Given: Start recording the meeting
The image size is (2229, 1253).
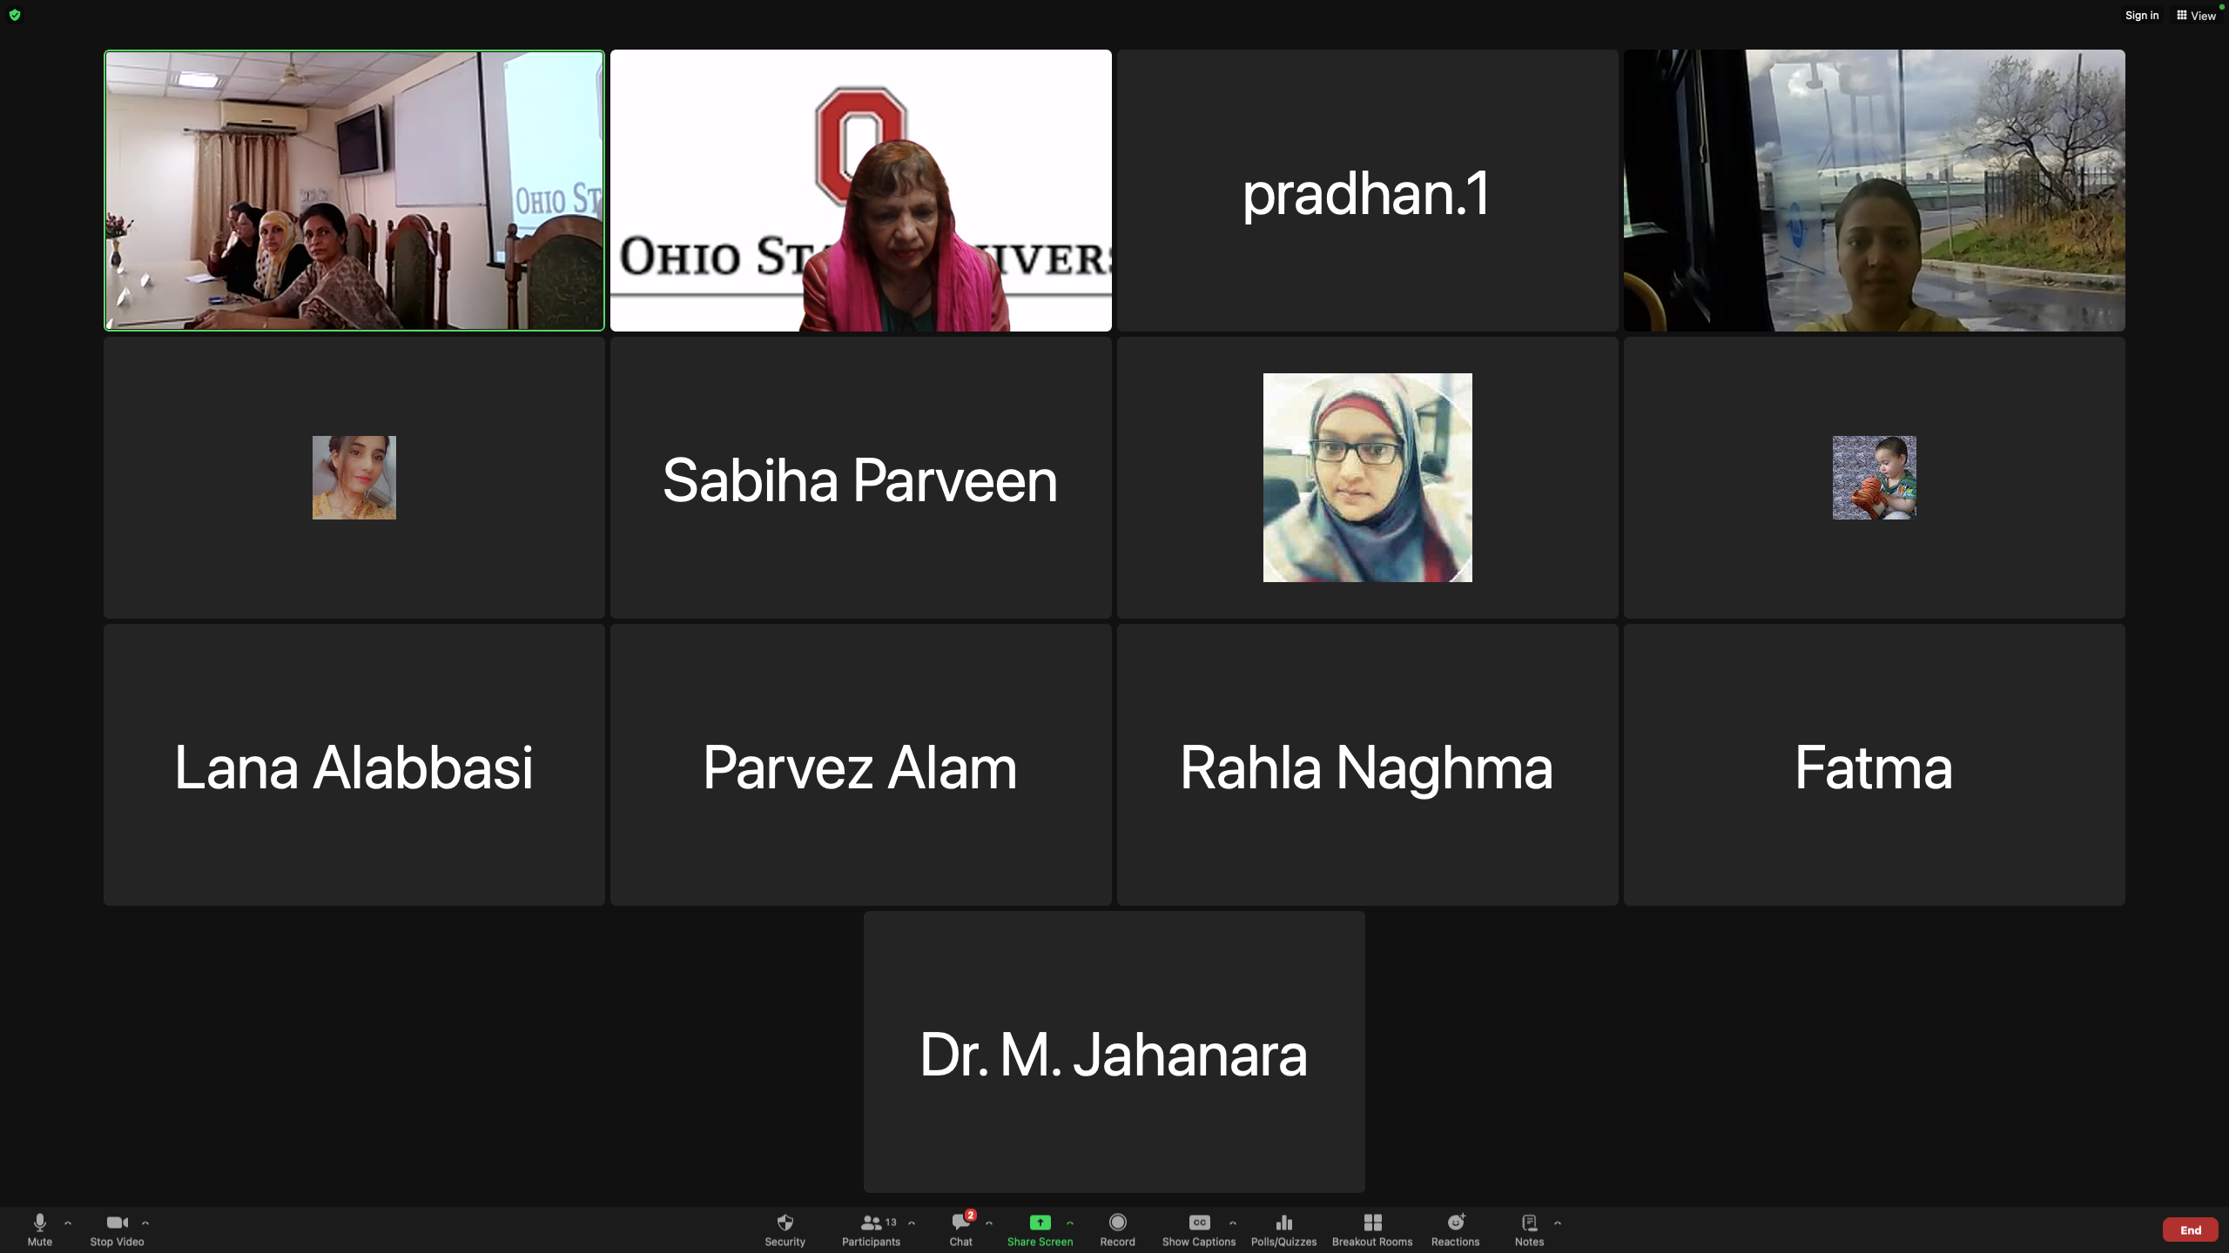Looking at the screenshot, I should point(1117,1229).
